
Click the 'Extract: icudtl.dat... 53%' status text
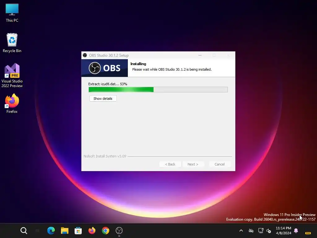[x=107, y=84]
